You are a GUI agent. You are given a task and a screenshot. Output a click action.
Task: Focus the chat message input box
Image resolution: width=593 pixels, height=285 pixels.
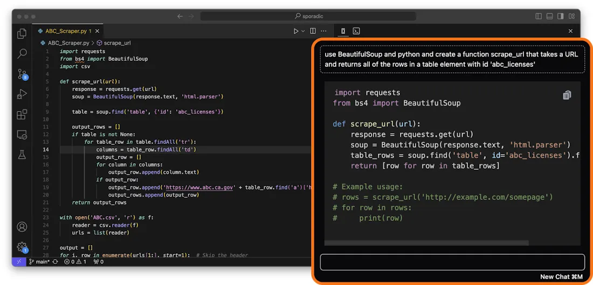point(452,262)
